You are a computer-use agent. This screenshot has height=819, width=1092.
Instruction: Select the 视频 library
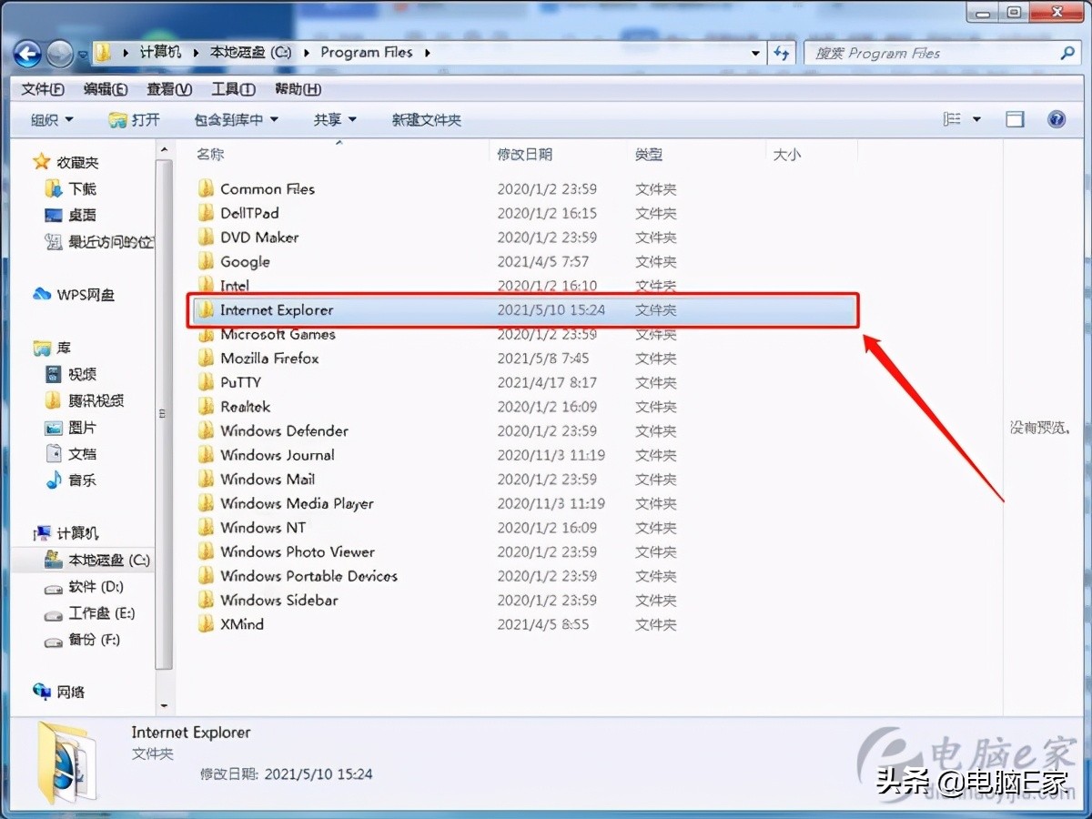(71, 374)
